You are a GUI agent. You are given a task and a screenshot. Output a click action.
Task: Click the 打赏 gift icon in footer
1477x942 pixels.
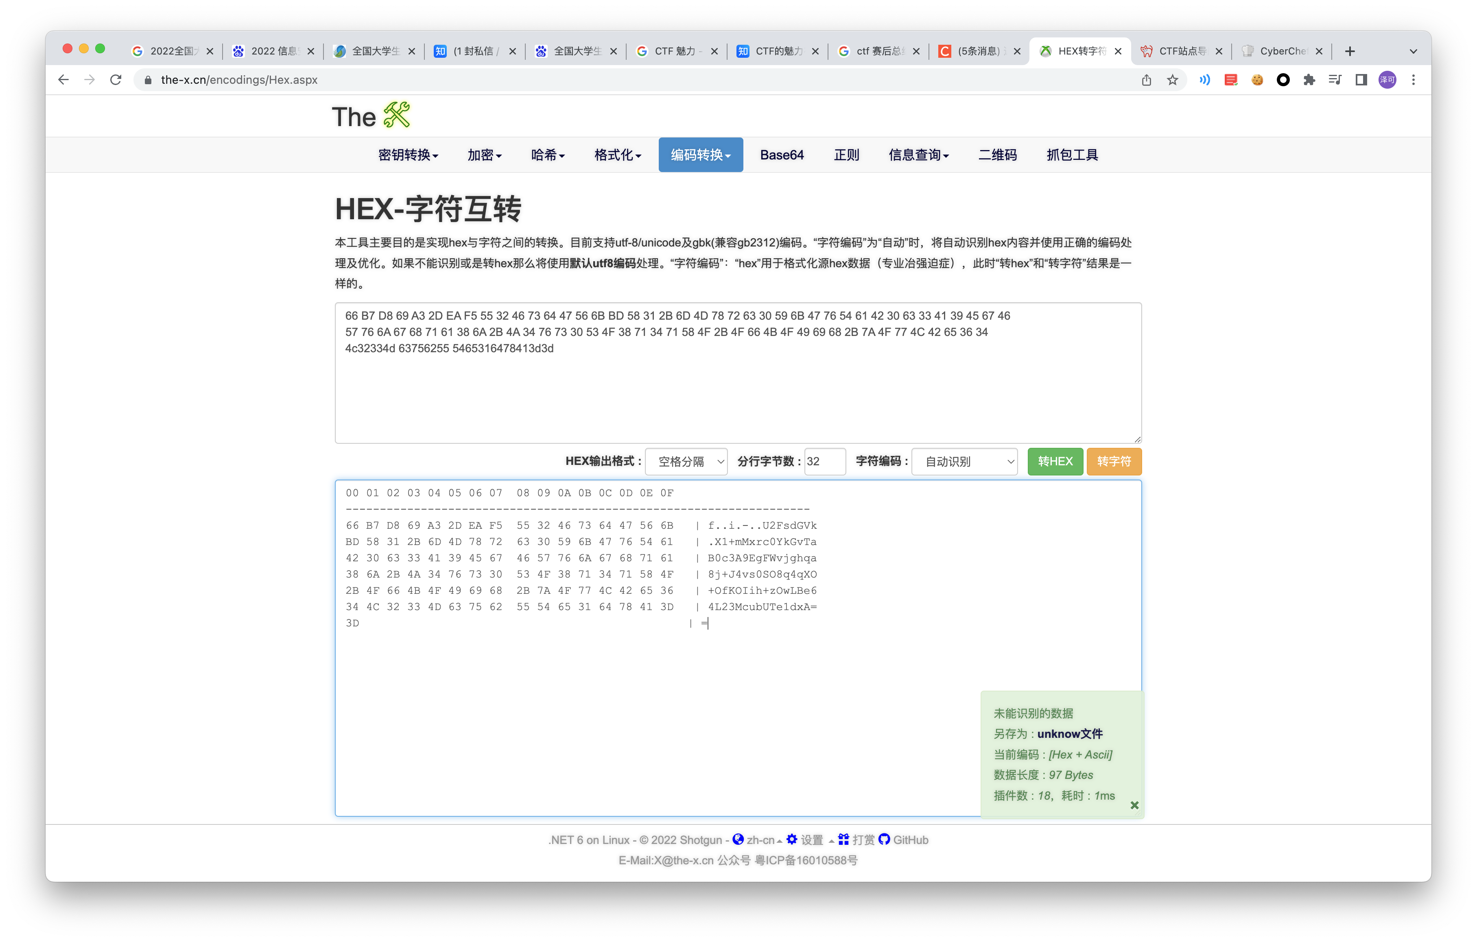(x=843, y=839)
